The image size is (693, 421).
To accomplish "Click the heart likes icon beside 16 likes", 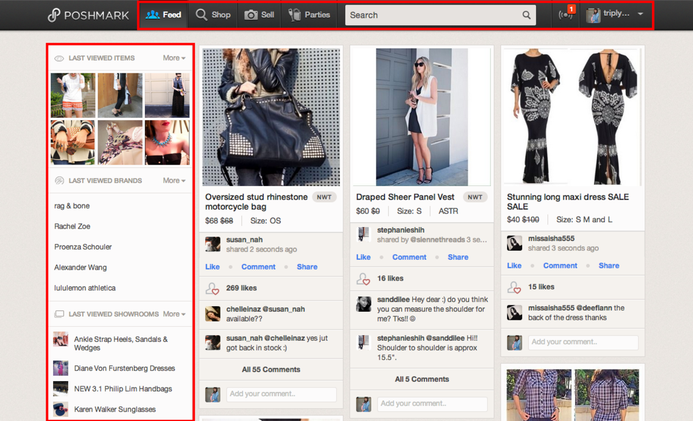I will [363, 279].
